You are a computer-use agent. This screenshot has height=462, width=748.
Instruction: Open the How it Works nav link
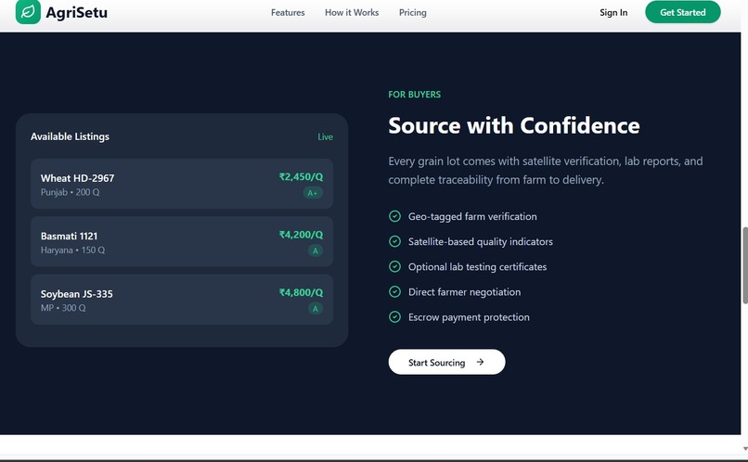pos(352,13)
